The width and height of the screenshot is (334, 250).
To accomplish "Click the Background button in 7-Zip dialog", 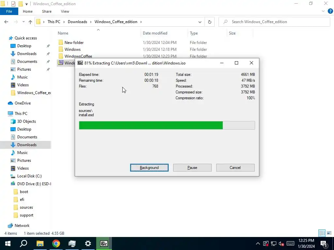I will [x=149, y=168].
